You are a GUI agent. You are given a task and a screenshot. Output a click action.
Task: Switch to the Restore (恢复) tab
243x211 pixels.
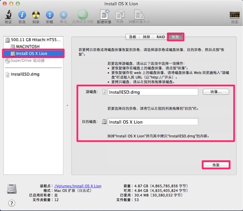click(x=175, y=37)
